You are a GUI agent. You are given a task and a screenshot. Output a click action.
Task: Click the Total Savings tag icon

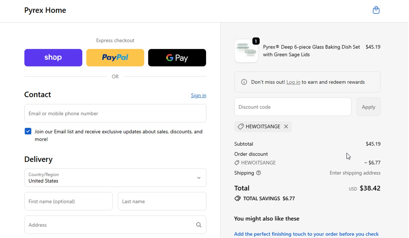pyautogui.click(x=237, y=198)
